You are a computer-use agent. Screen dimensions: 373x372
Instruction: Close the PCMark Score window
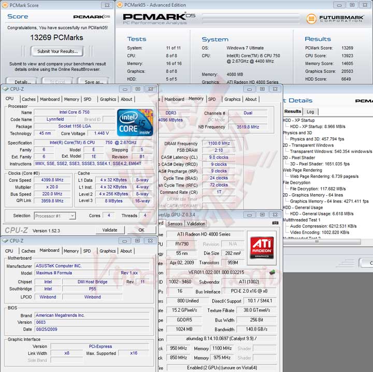click(x=107, y=5)
